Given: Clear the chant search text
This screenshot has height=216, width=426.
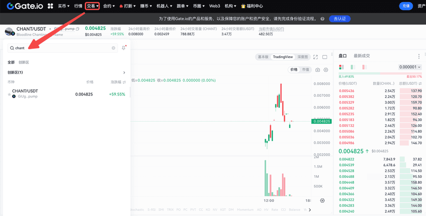Looking at the screenshot, I should (113, 48).
